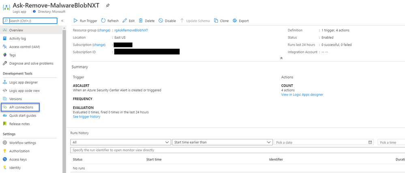Screen dimensions: 405x173
Task: Open the Overview menu item
Action: 31,30
